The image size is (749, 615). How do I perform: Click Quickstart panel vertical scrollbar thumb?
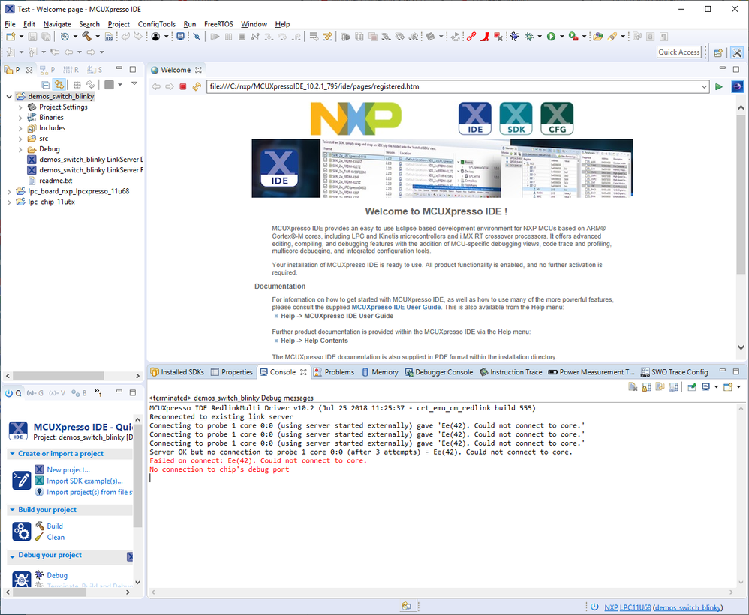137,476
